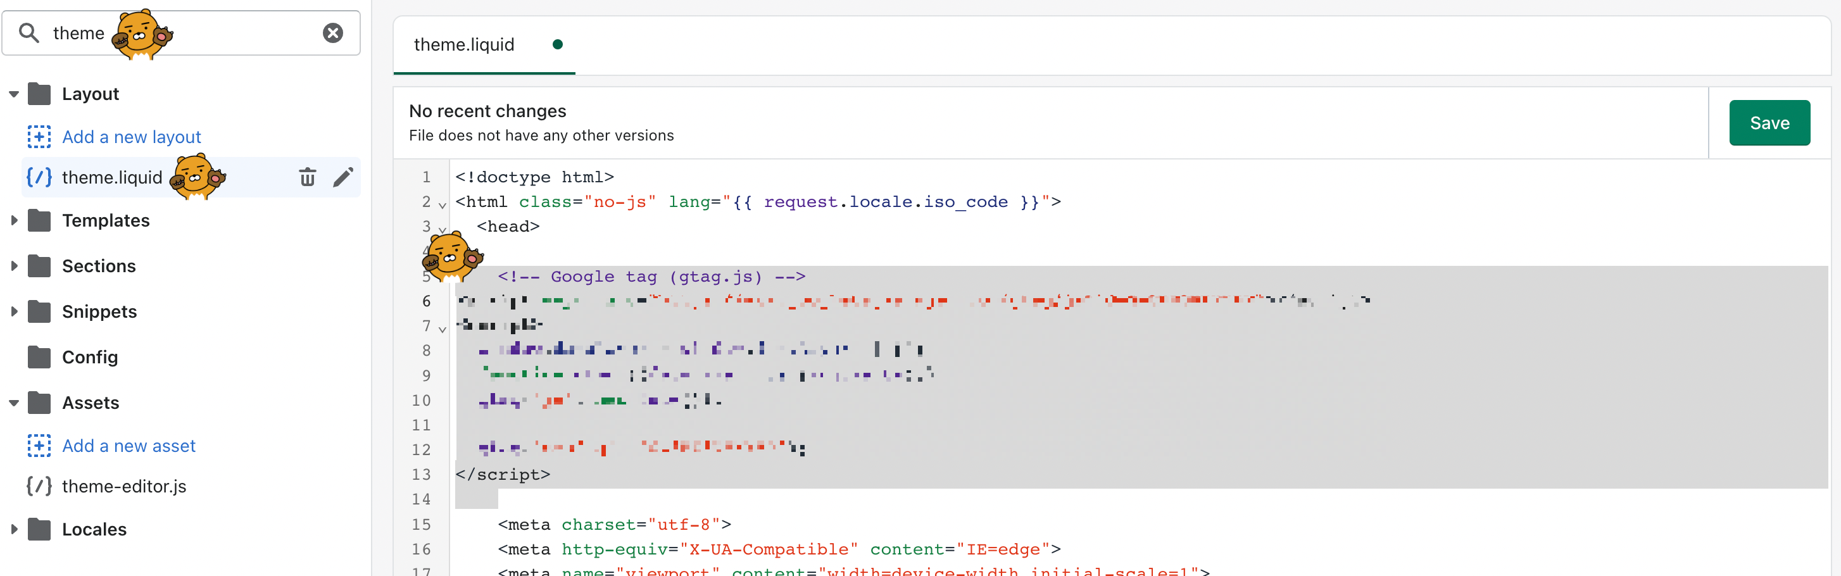This screenshot has width=1841, height=576.
Task: Click the Add a new asset icon
Action: [x=39, y=445]
